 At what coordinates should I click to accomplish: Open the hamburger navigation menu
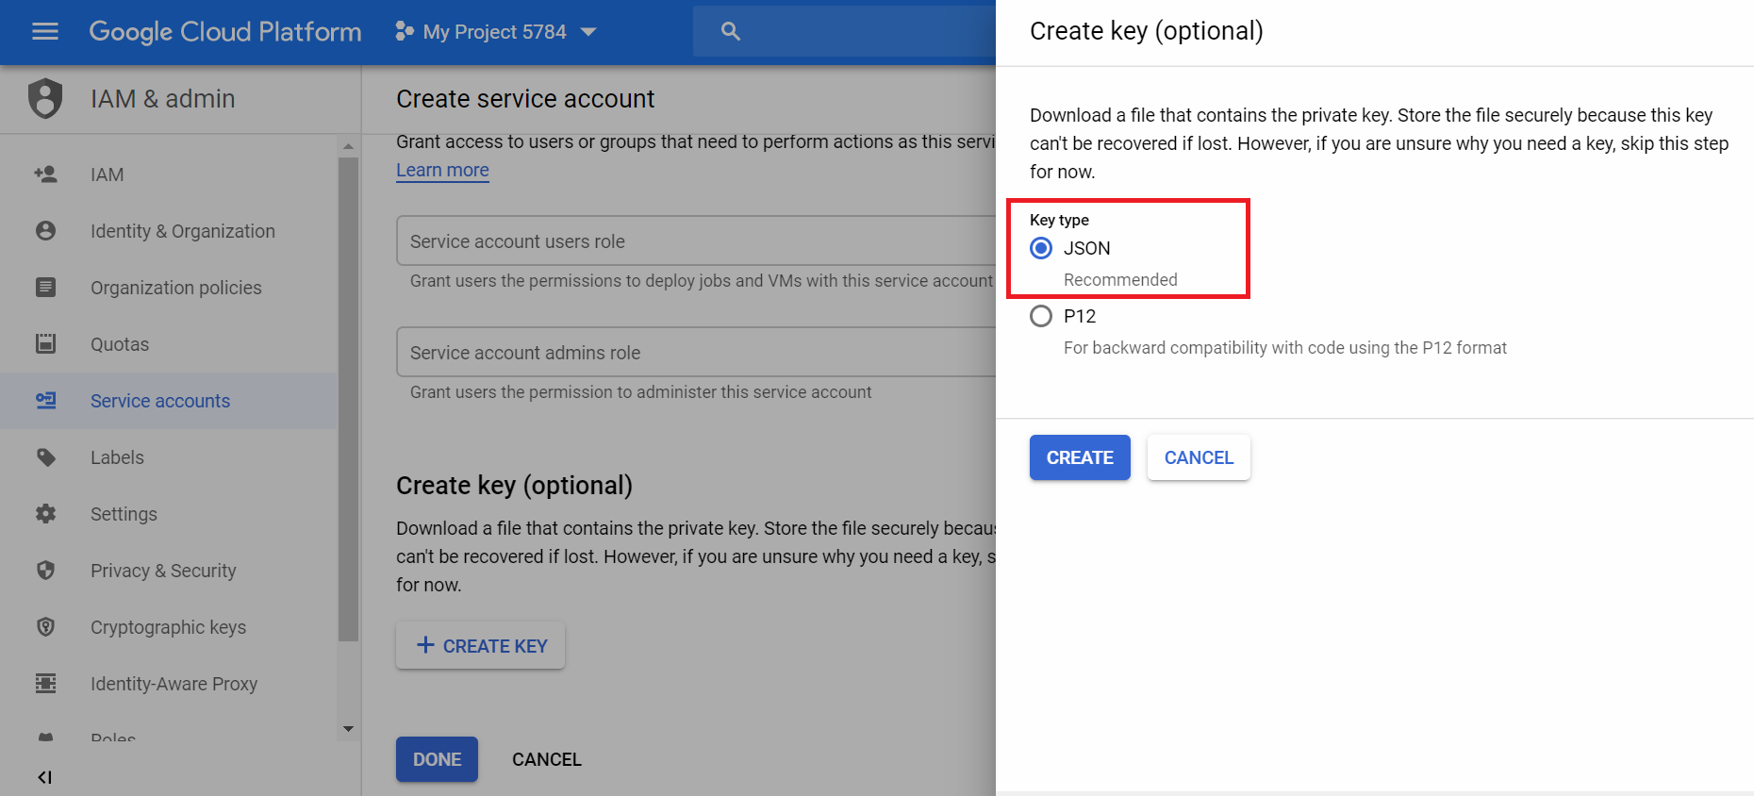[44, 32]
